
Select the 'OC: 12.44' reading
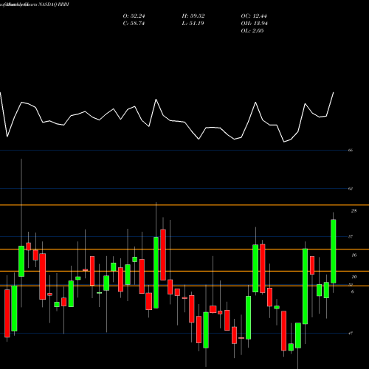click(x=254, y=16)
